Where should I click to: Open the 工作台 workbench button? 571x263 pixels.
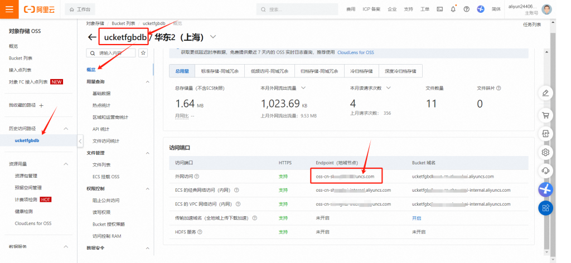pyautogui.click(x=80, y=9)
